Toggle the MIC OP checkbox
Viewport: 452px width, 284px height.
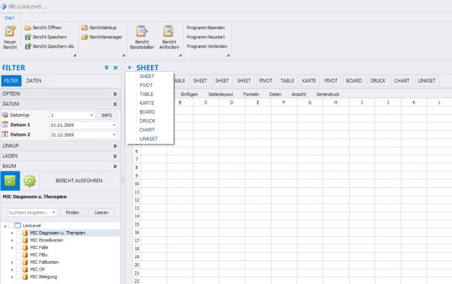click(19, 269)
